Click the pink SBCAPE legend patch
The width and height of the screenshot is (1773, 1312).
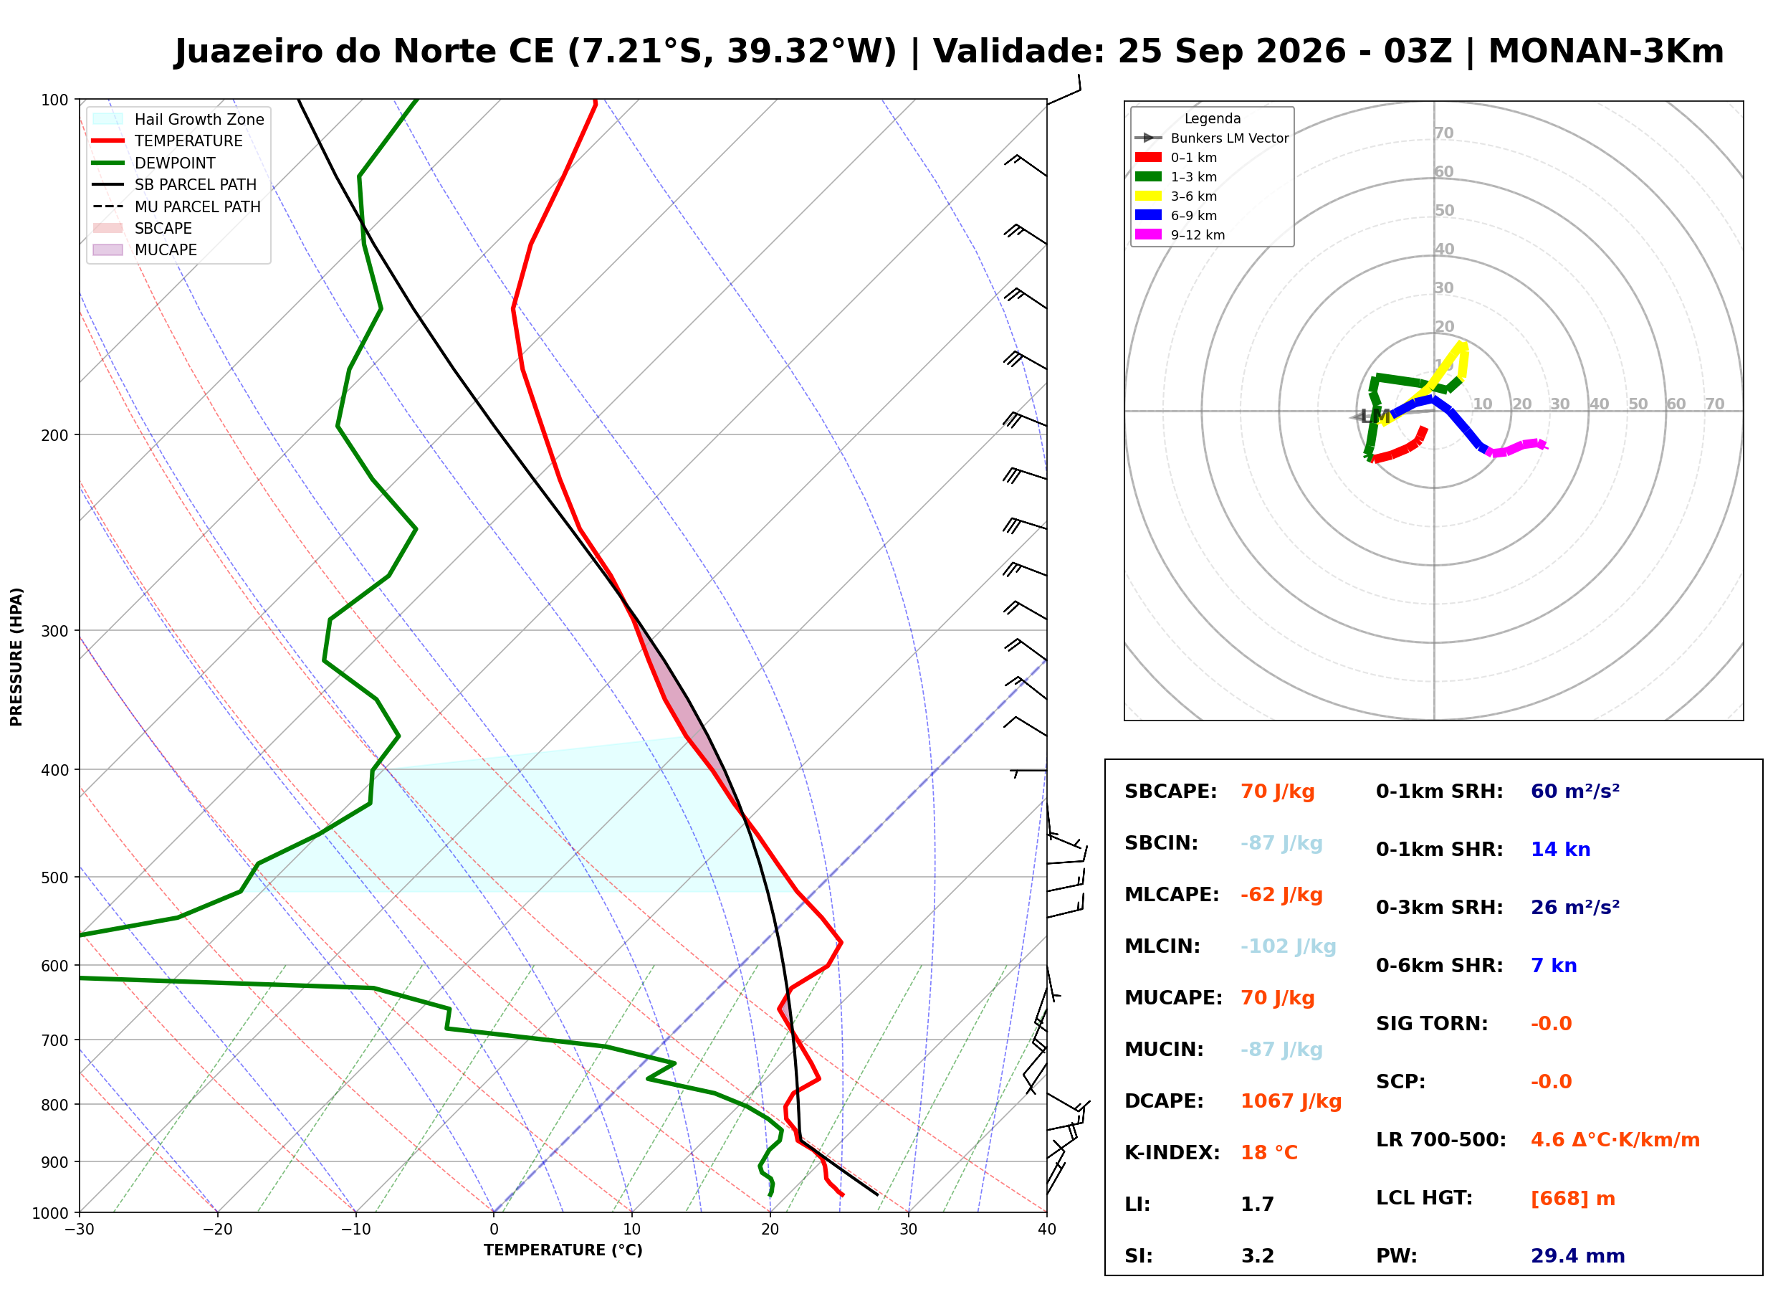[x=108, y=228]
